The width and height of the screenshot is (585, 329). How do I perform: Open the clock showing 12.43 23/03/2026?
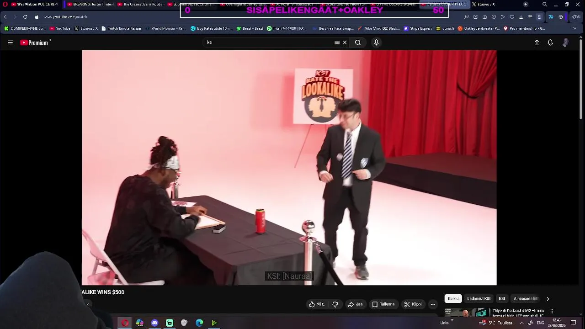[x=557, y=323]
